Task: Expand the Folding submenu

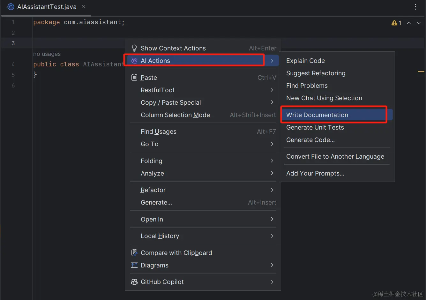Action: [272, 161]
